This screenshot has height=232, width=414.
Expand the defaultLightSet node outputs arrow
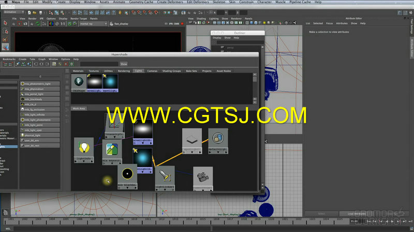click(226, 152)
